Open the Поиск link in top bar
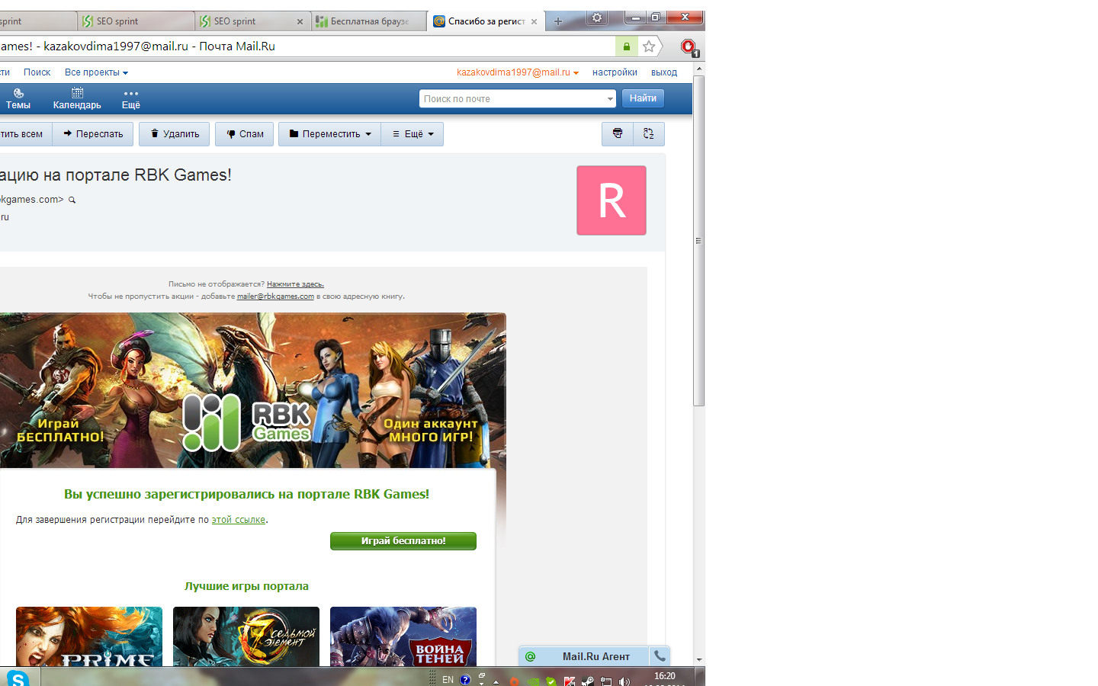Screen dimensions: 1098x686 [x=37, y=72]
